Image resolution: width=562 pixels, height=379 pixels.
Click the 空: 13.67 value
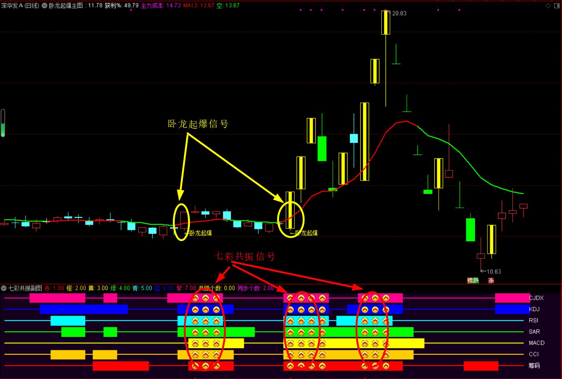(228, 6)
